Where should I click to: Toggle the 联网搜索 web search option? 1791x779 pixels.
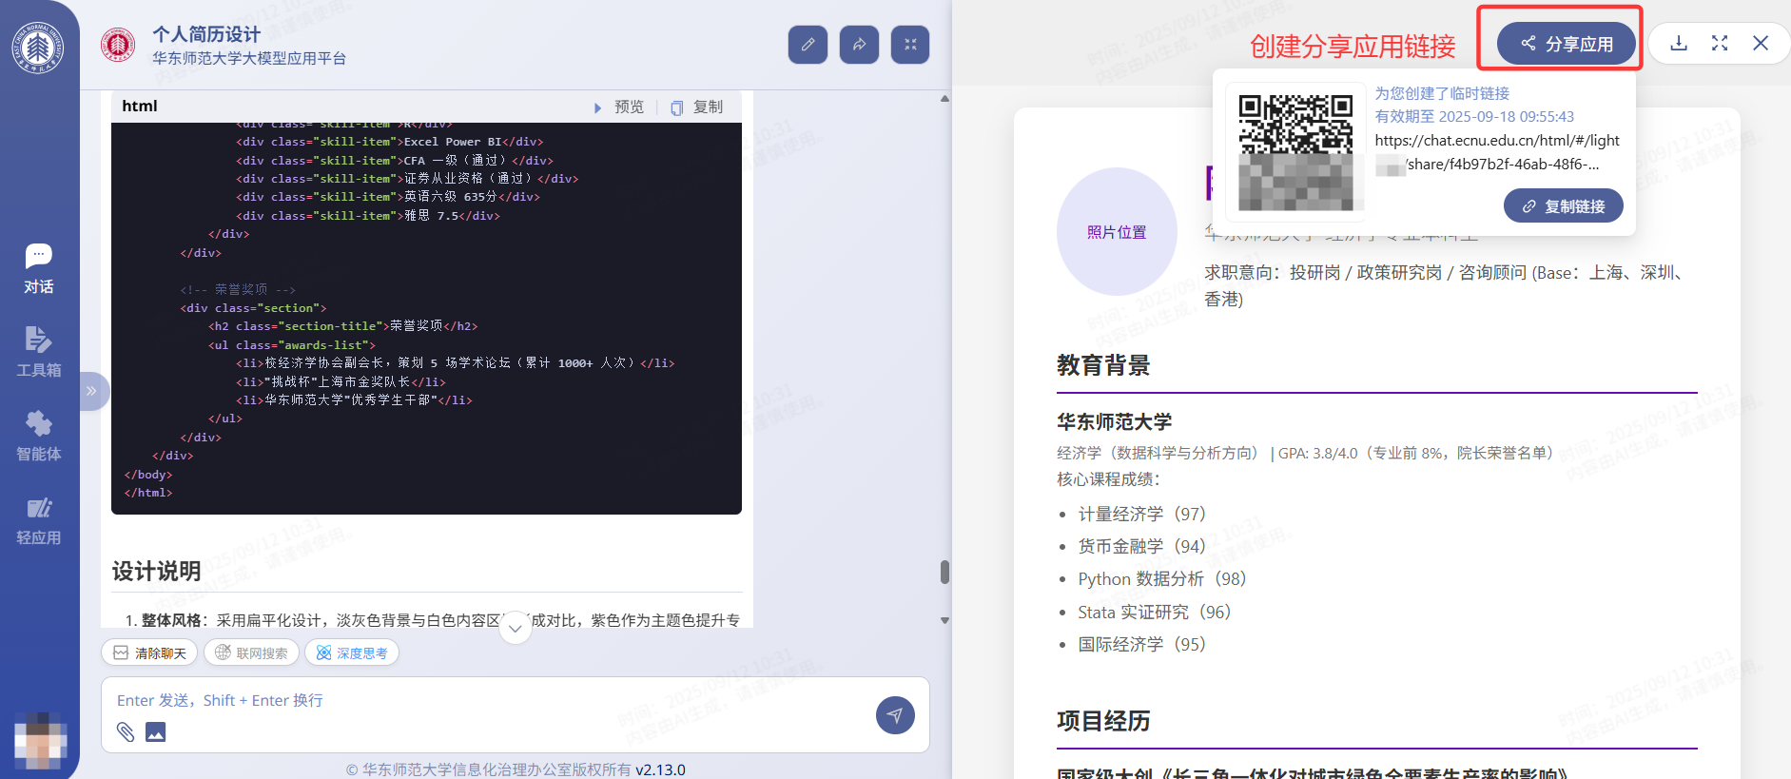pyautogui.click(x=251, y=652)
